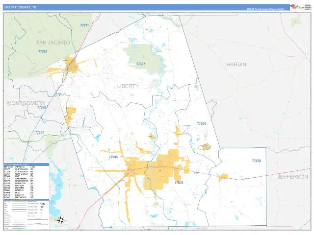
Task: Click ZIP code label 77538 on the map
Action: click(x=256, y=161)
